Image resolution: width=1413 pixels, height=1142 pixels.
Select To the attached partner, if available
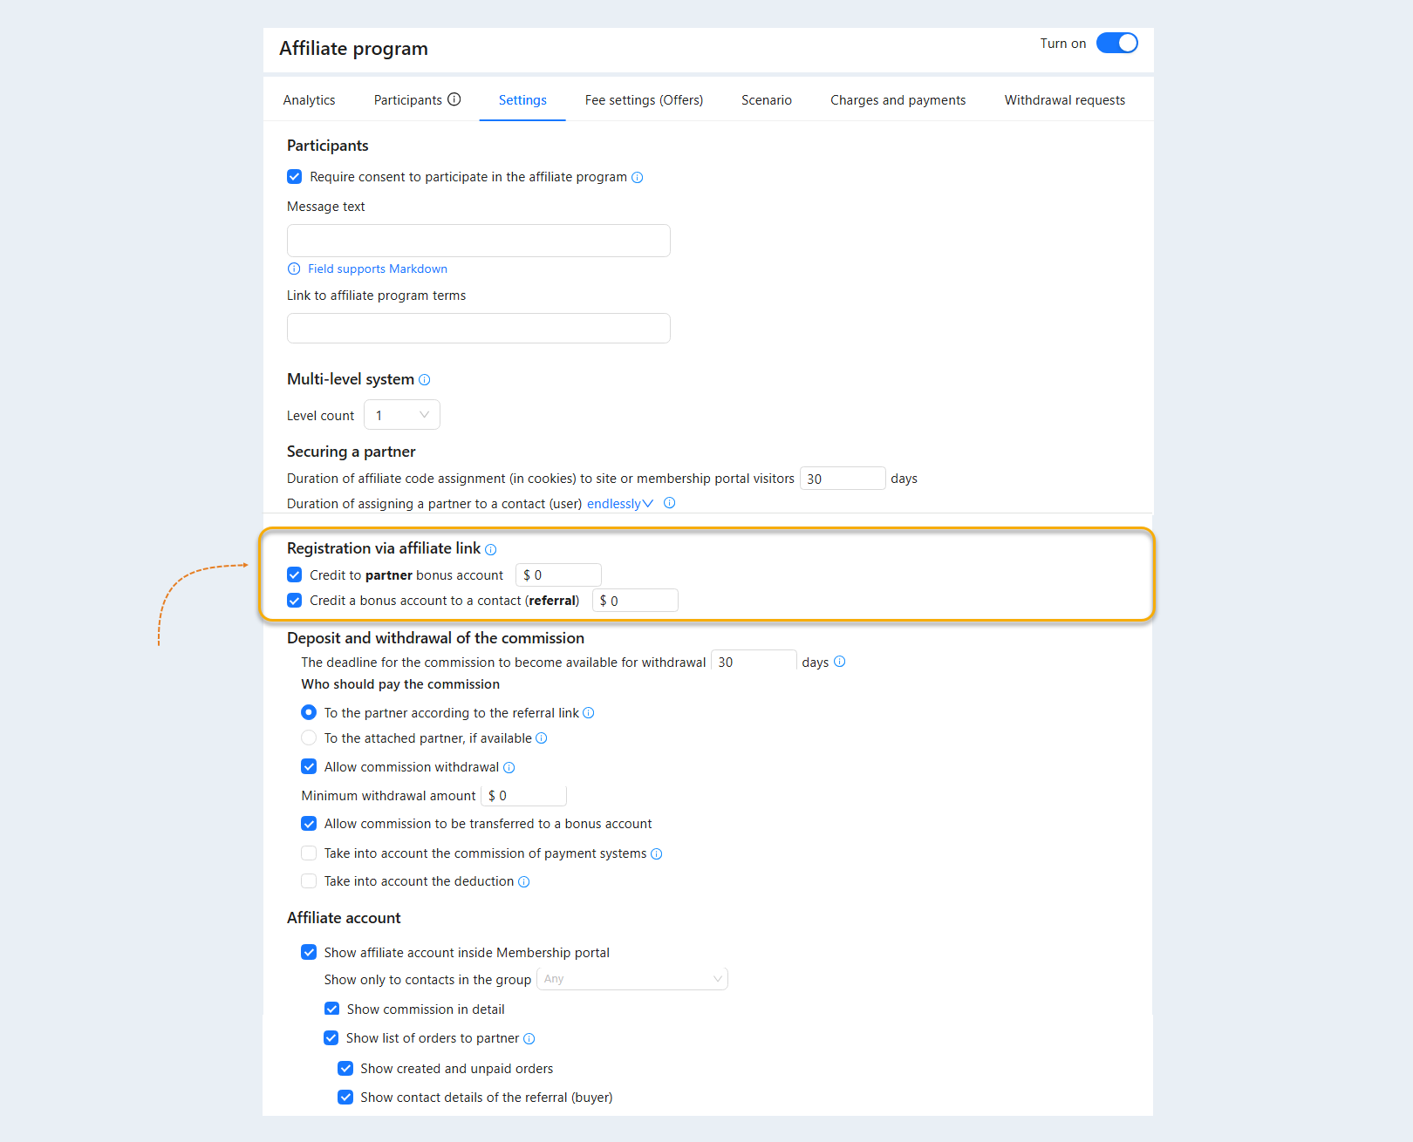tap(309, 738)
